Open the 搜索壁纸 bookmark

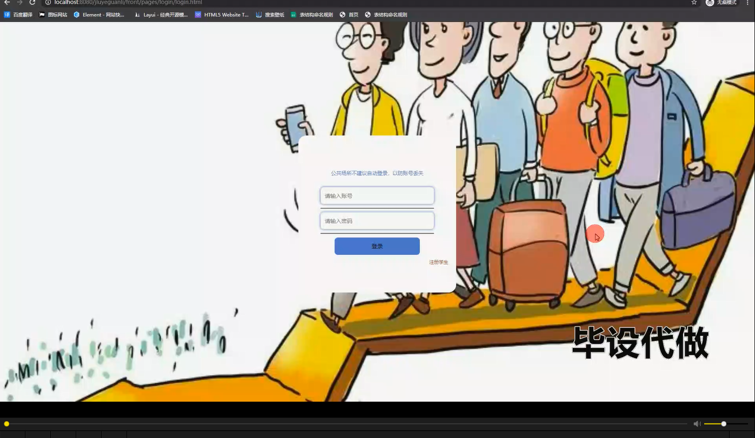(270, 15)
